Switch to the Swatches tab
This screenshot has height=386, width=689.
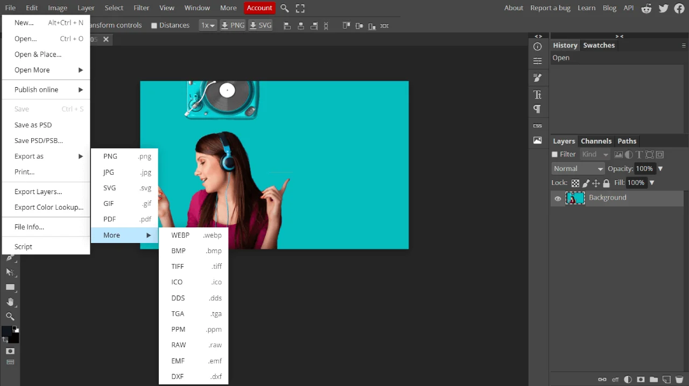click(599, 45)
